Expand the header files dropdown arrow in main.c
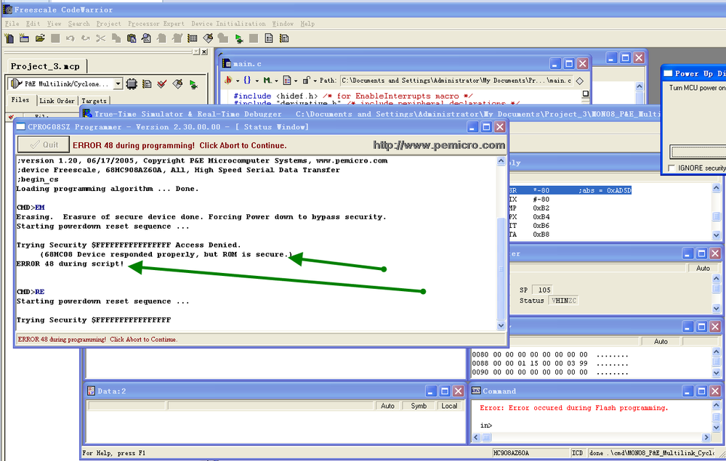Screen dimensions: 726x461 coord(238,81)
